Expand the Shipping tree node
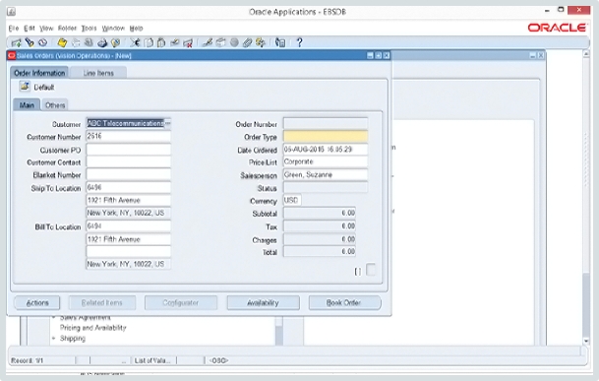This screenshot has width=599, height=381. click(x=53, y=338)
